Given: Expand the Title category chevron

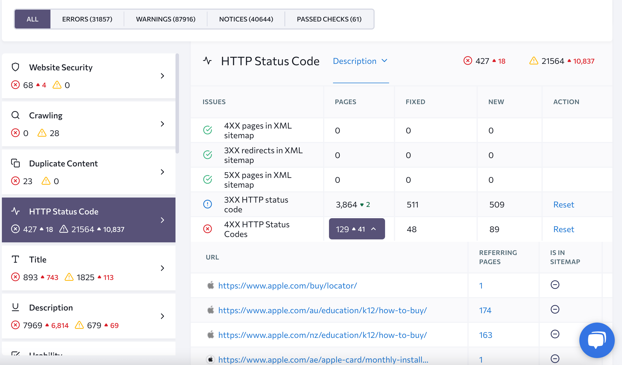Looking at the screenshot, I should pyautogui.click(x=162, y=268).
